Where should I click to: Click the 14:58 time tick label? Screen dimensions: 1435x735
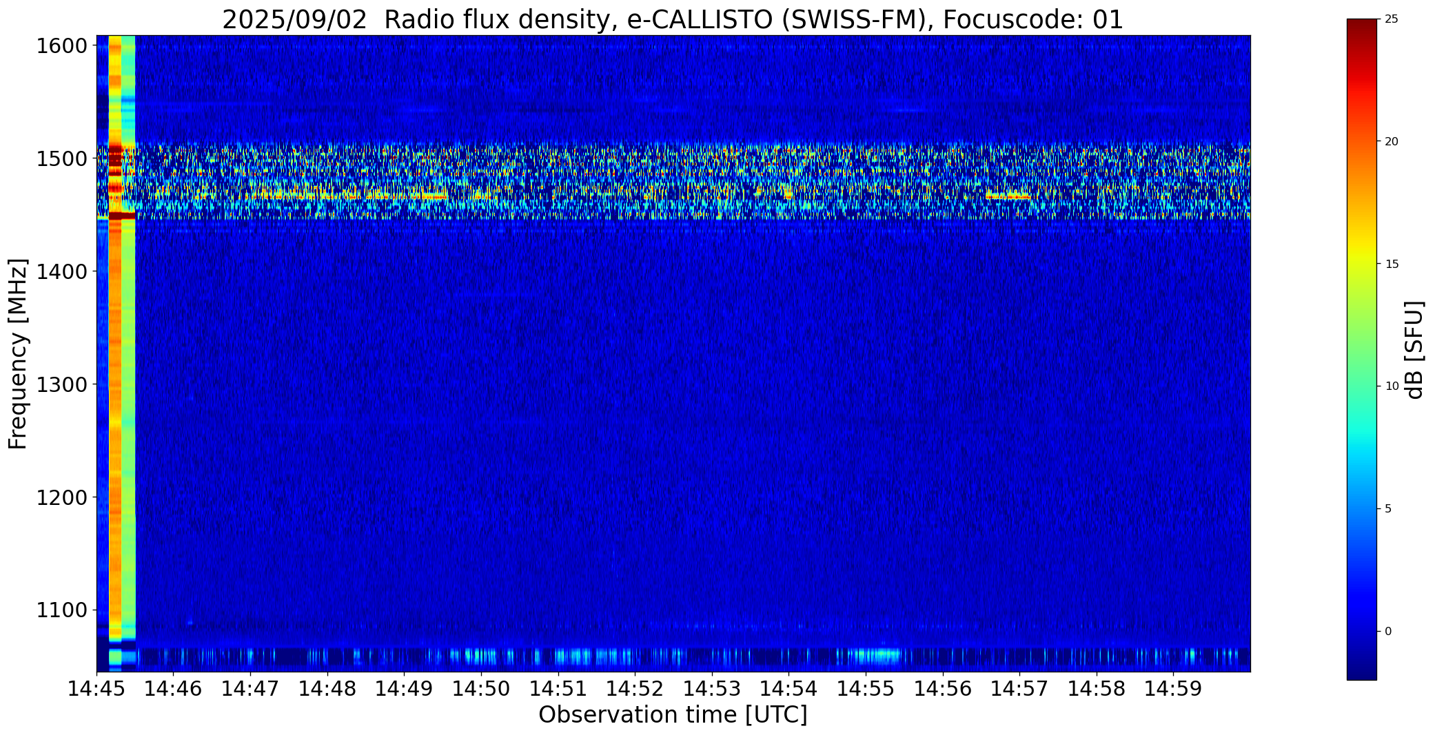1097,688
